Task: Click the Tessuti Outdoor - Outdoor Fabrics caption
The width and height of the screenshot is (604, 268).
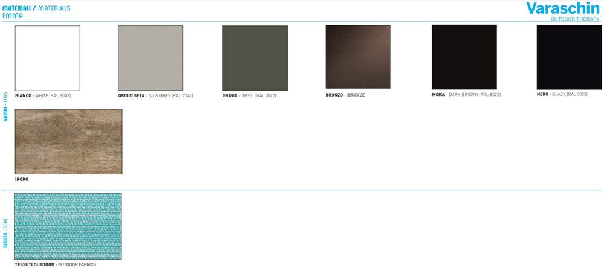Action: click(x=51, y=264)
